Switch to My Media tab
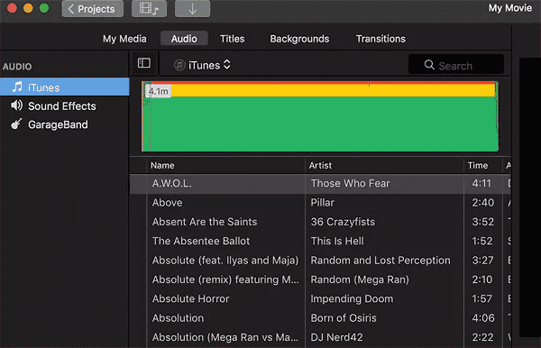The width and height of the screenshot is (541, 348). coord(124,39)
